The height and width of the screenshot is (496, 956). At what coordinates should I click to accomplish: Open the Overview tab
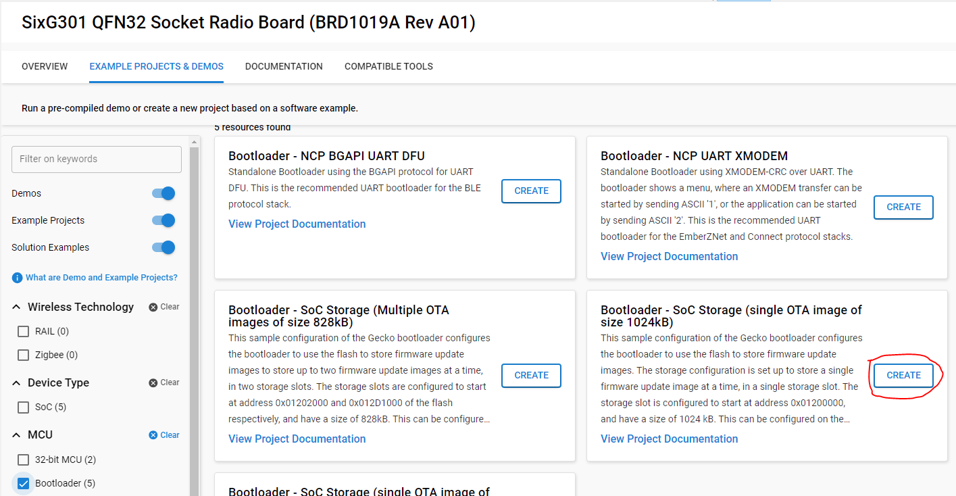[x=45, y=66]
